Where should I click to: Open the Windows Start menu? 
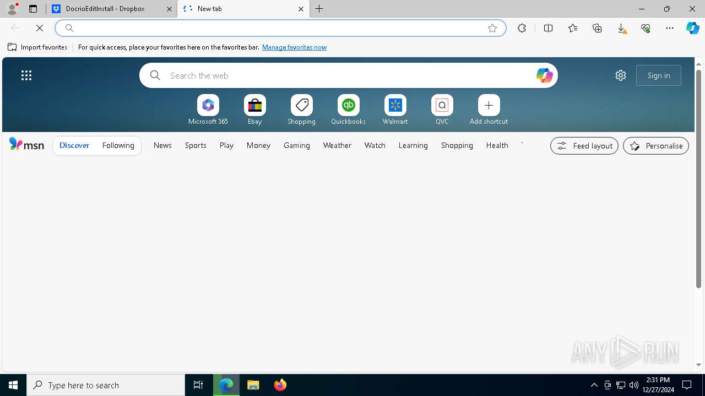click(13, 385)
